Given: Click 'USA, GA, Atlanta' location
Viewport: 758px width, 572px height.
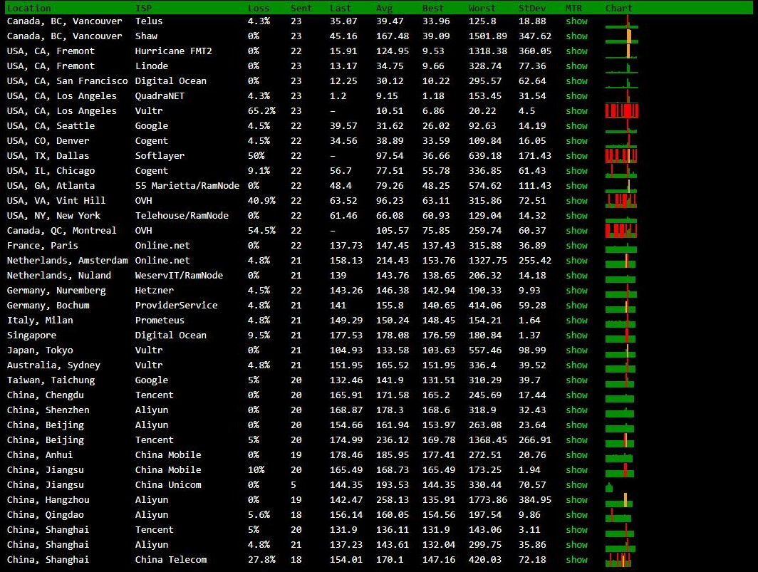Looking at the screenshot, I should (x=51, y=186).
